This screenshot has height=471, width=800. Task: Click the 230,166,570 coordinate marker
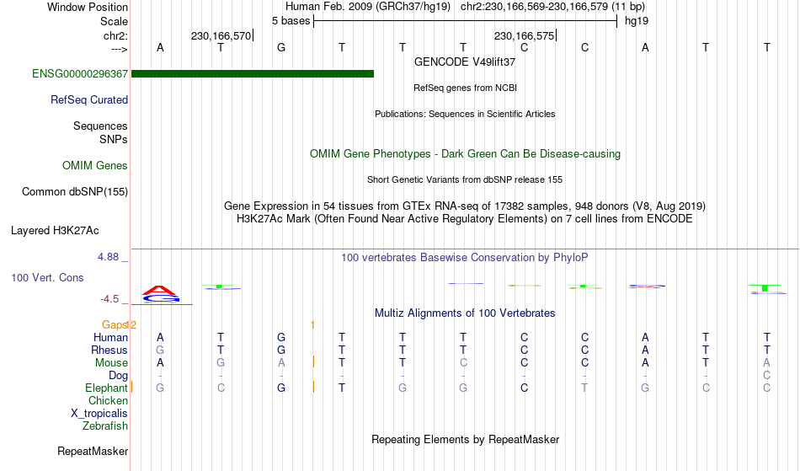click(221, 35)
